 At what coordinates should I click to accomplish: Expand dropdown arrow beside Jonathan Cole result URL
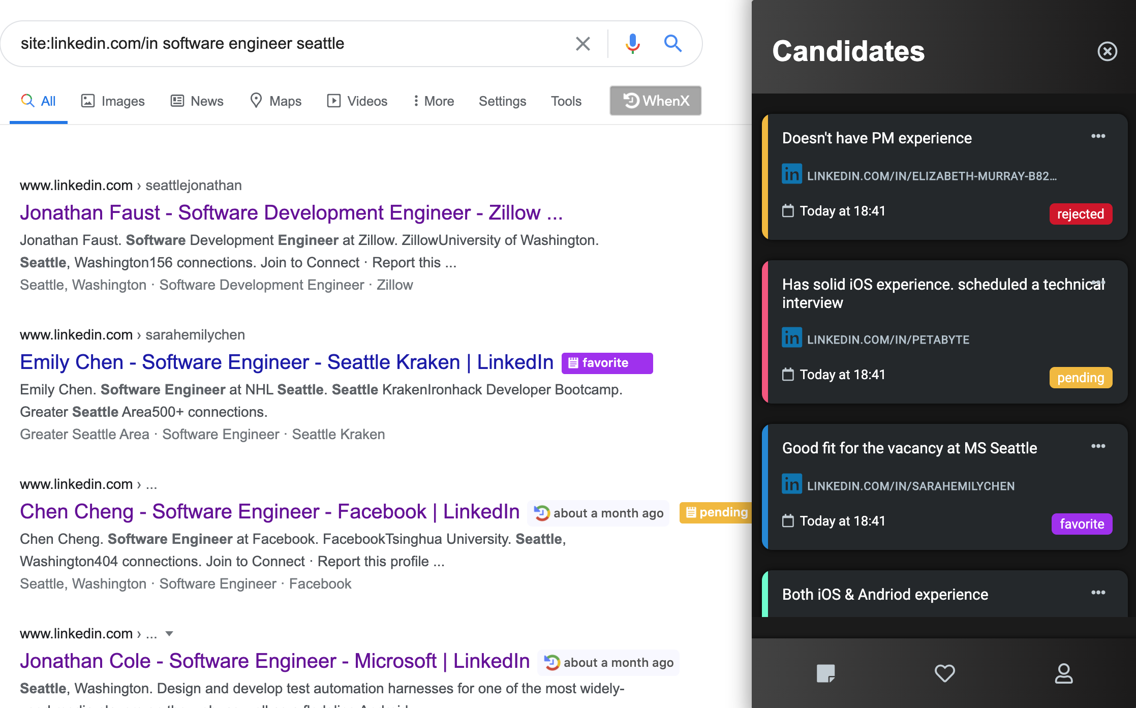(x=169, y=633)
